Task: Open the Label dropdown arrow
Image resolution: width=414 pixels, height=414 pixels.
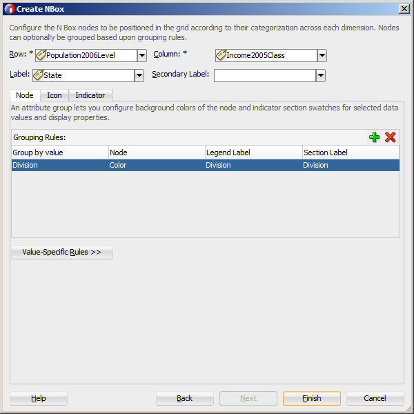Action: coord(139,75)
